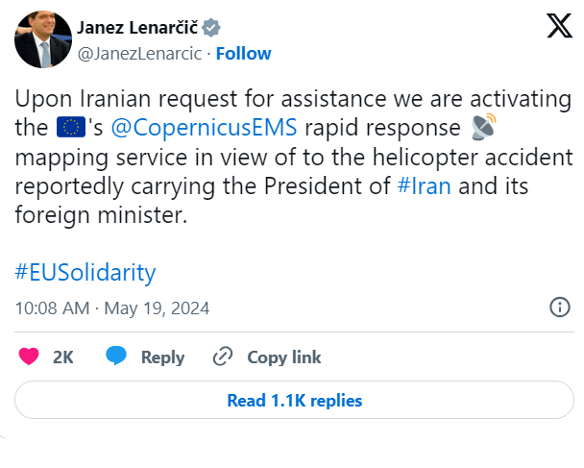This screenshot has width=584, height=468.
Task: Open Read 1.1K replies
Action: (x=294, y=400)
